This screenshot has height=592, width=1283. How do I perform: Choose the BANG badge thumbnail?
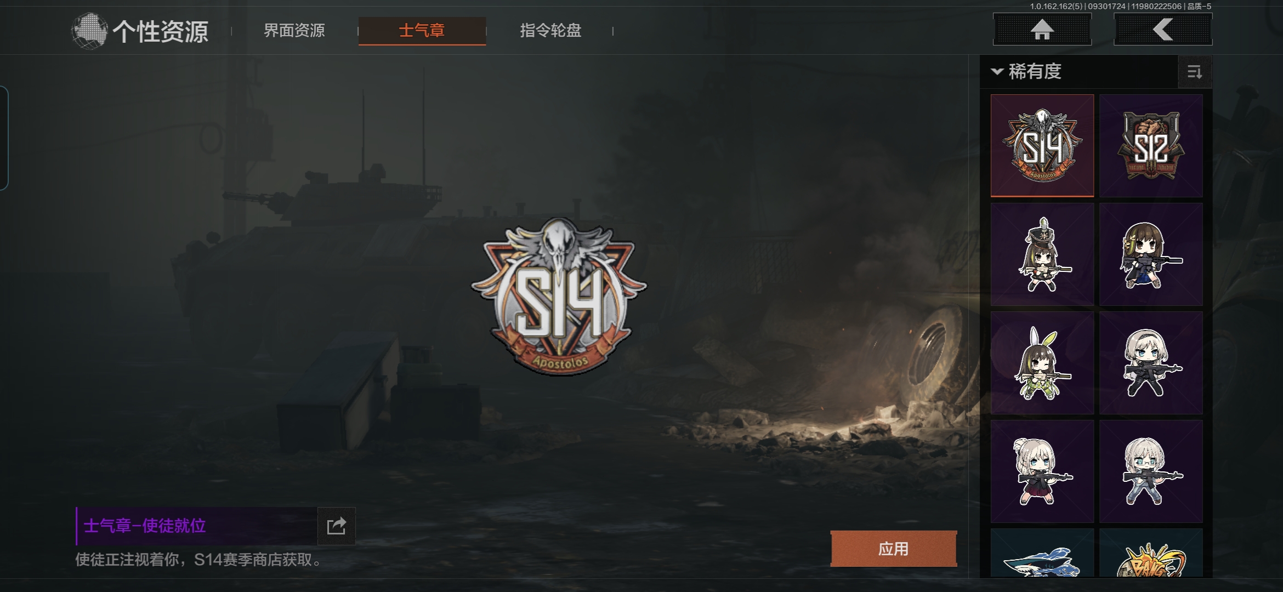pos(1151,553)
